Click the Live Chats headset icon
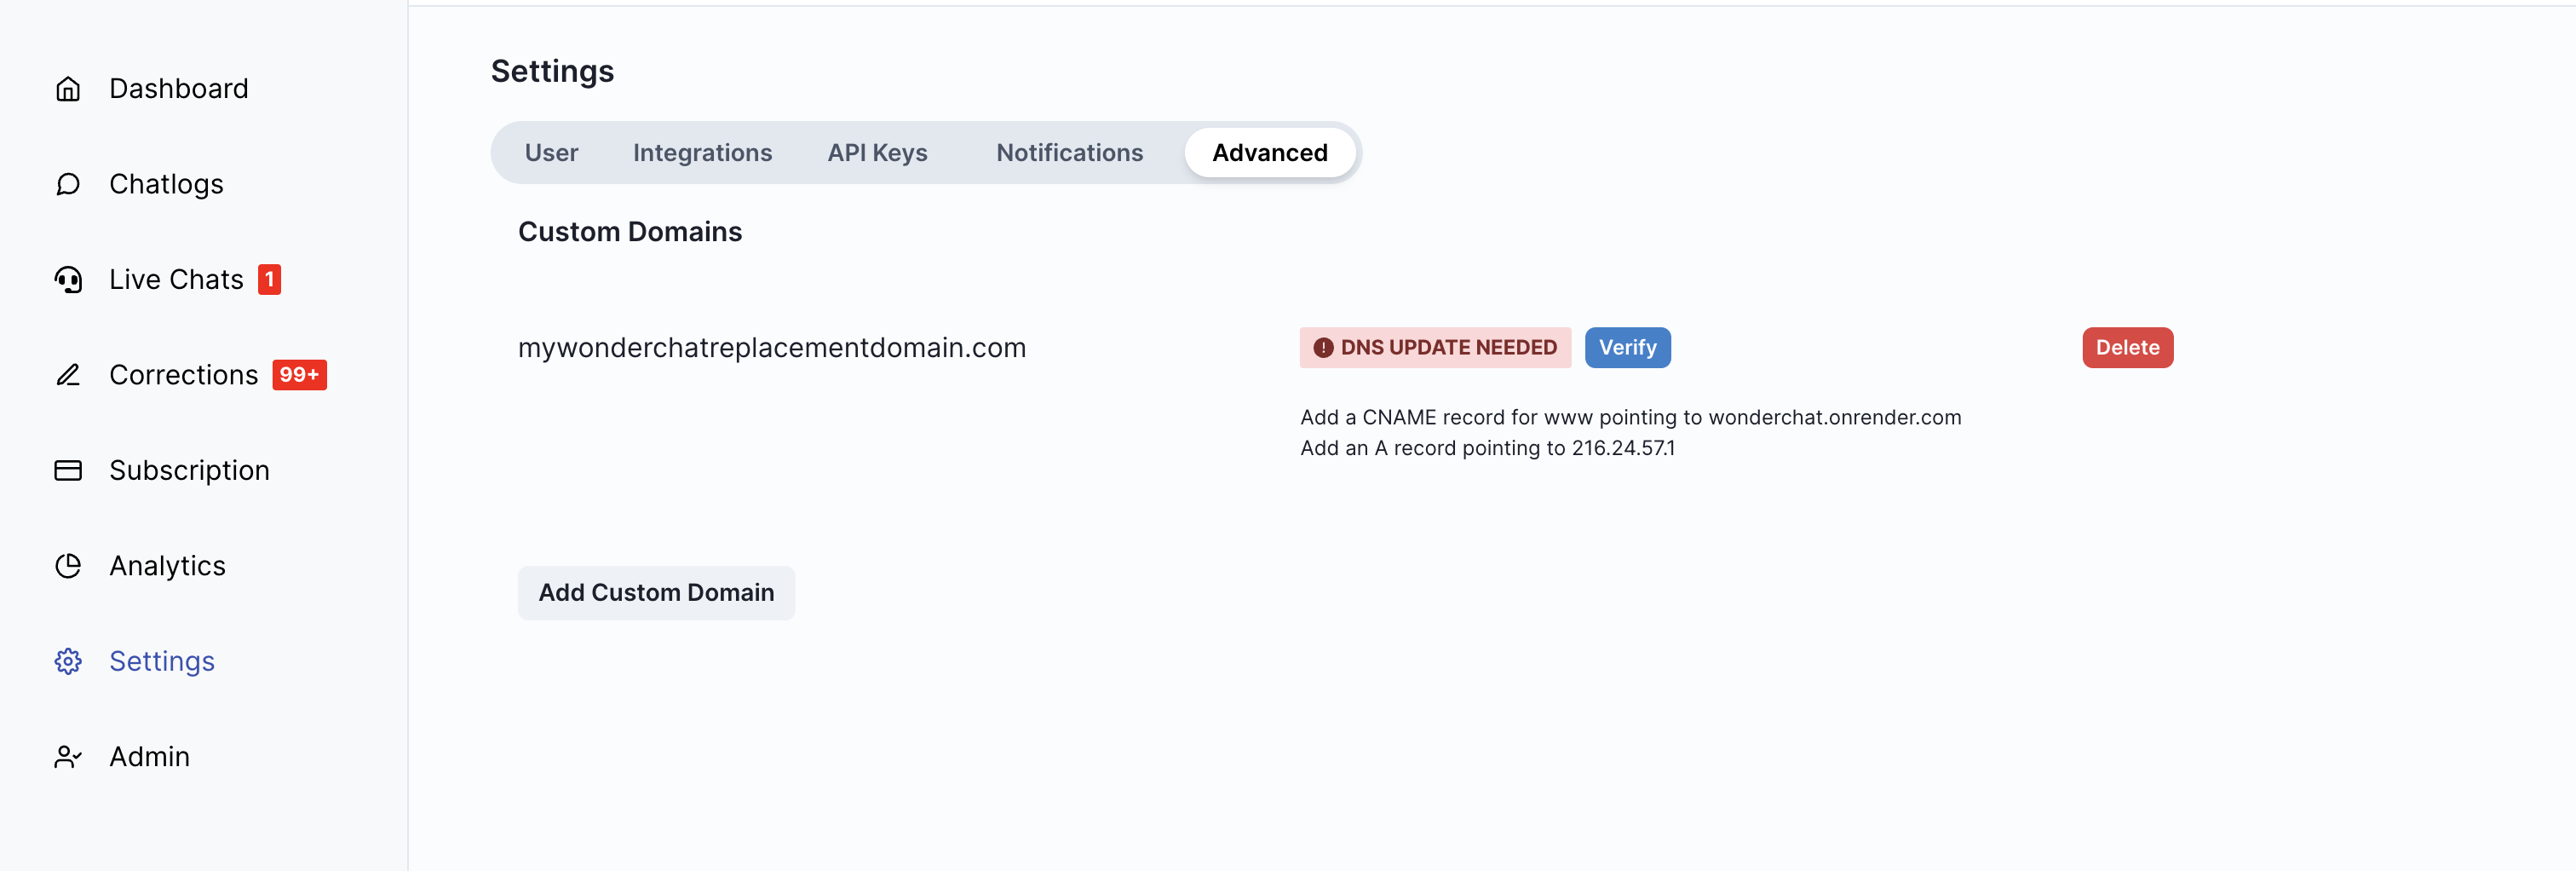The width and height of the screenshot is (2576, 871). [68, 280]
